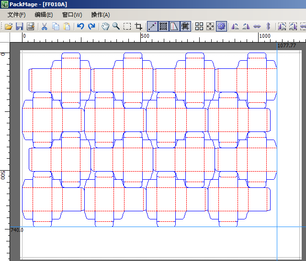The height and width of the screenshot is (261, 306).
Task: Select the magnifier zoom tool
Action: 116,26
